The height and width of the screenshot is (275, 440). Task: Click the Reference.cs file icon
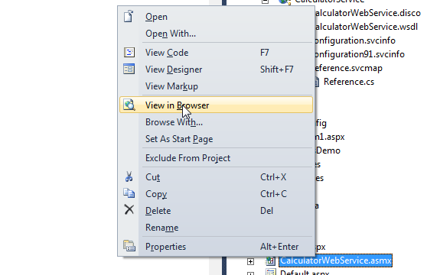point(317,82)
